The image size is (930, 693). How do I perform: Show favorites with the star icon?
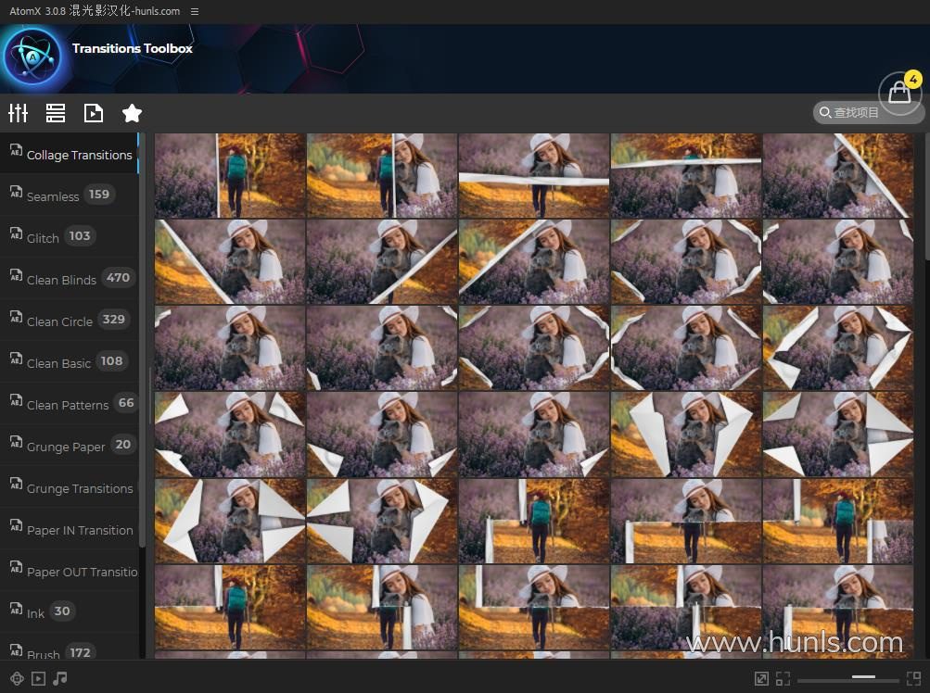pos(132,113)
